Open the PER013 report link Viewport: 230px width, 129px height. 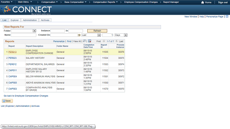tap(13, 52)
